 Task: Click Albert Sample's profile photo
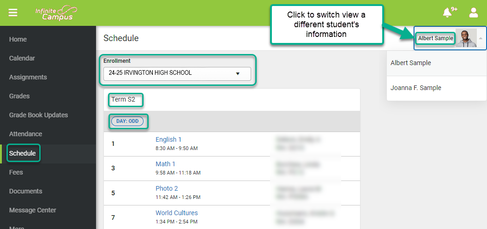tap(466, 38)
